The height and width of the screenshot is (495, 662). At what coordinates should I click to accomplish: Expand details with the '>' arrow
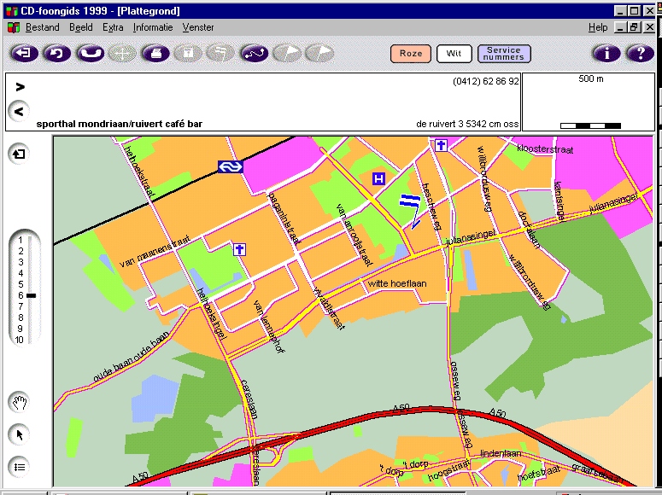pyautogui.click(x=20, y=86)
